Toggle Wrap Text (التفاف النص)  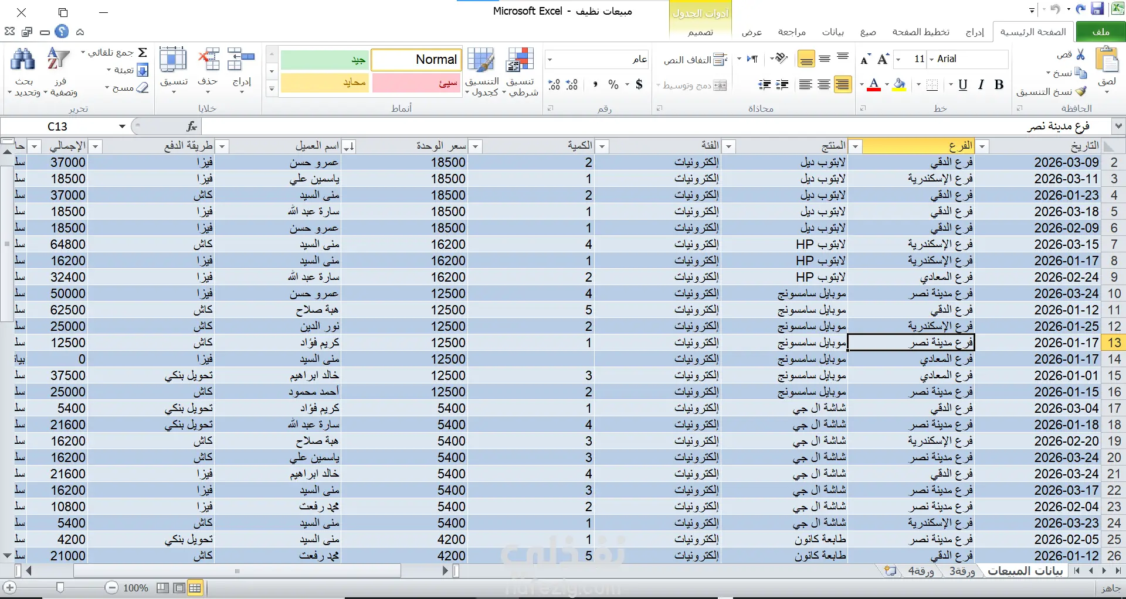(x=696, y=60)
